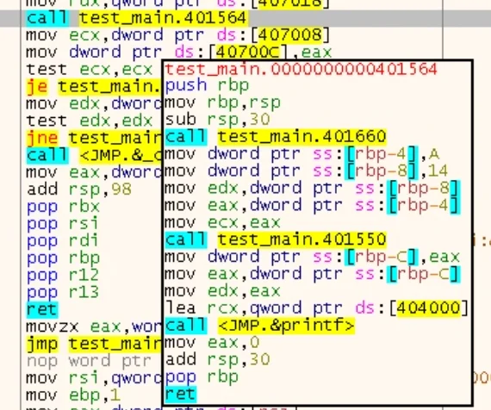Select the 'test edx,edx' instruction row
491x410 pixels.
point(90,121)
